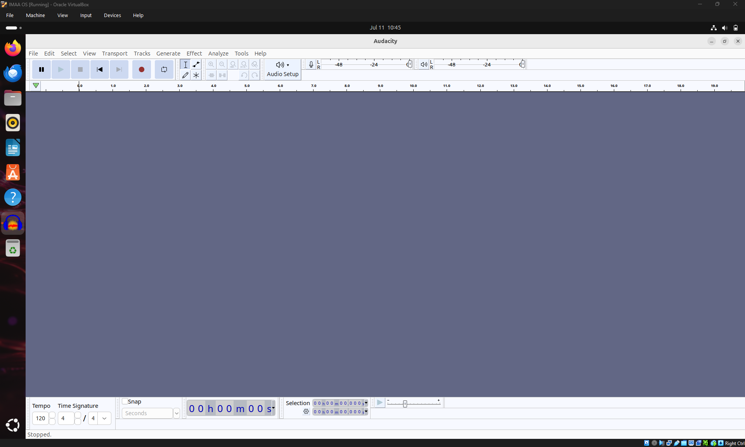Screen dimensions: 745x447
Task: Click the Selection settings gear icon
Action: click(x=306, y=411)
